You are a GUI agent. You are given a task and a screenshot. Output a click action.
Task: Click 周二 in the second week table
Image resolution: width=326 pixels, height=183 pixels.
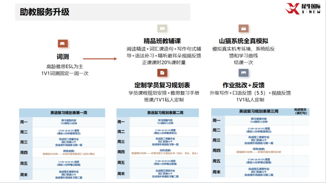click(121, 132)
